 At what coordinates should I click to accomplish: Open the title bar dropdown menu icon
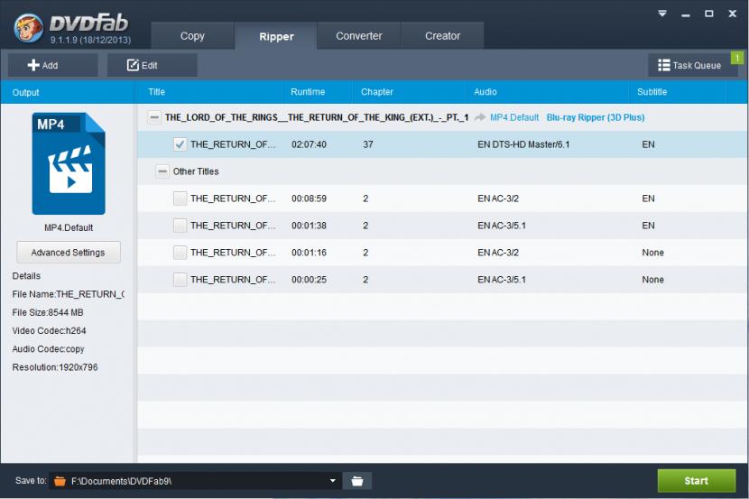click(662, 14)
